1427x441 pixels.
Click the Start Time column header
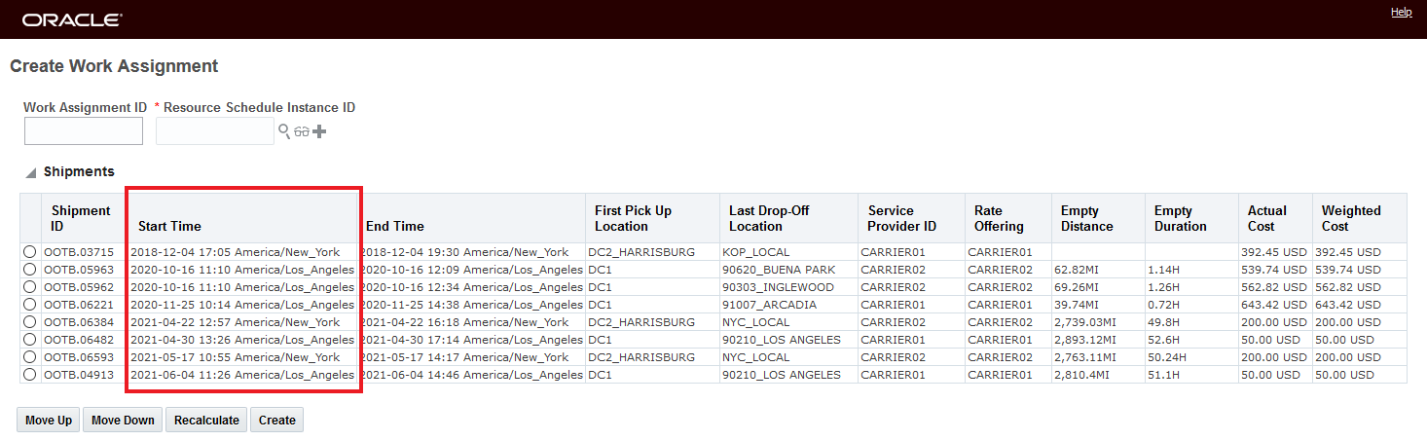169,226
